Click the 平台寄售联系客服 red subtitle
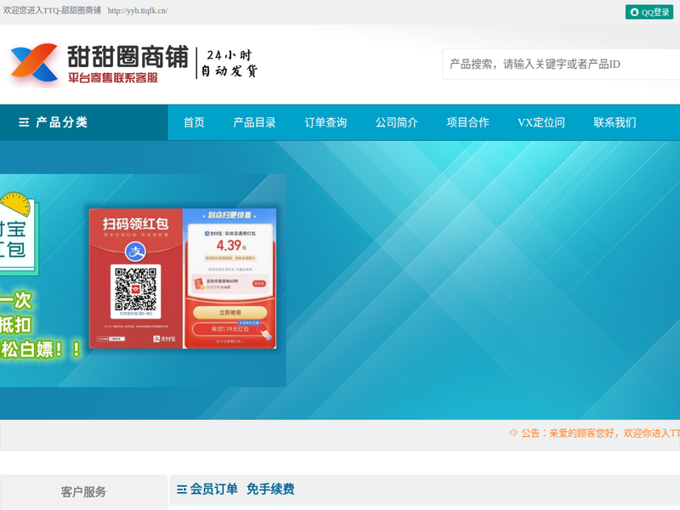This screenshot has height=510, width=680. coord(113,77)
